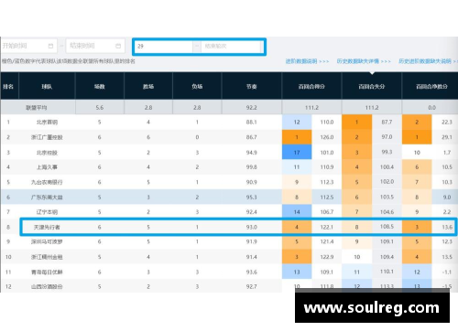This screenshot has width=458, height=331.
Task: Sort by the 节奏 column header
Action: click(252, 87)
